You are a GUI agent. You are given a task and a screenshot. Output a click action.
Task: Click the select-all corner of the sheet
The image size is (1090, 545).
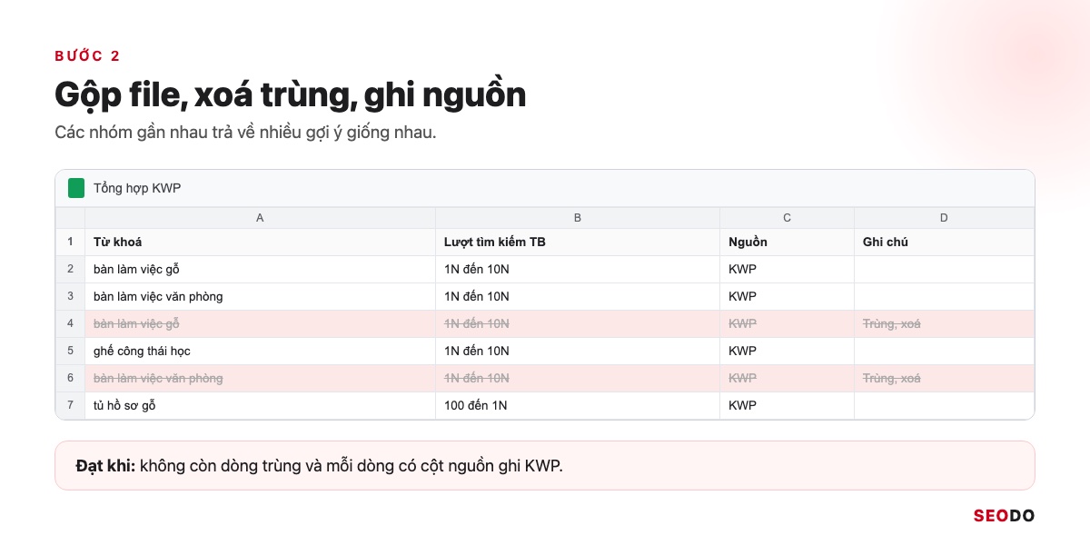(x=70, y=218)
